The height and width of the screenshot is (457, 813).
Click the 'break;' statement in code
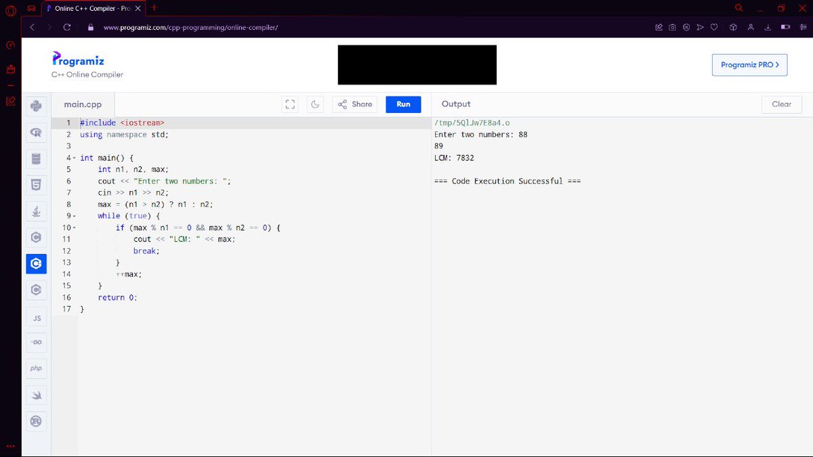pyautogui.click(x=146, y=251)
